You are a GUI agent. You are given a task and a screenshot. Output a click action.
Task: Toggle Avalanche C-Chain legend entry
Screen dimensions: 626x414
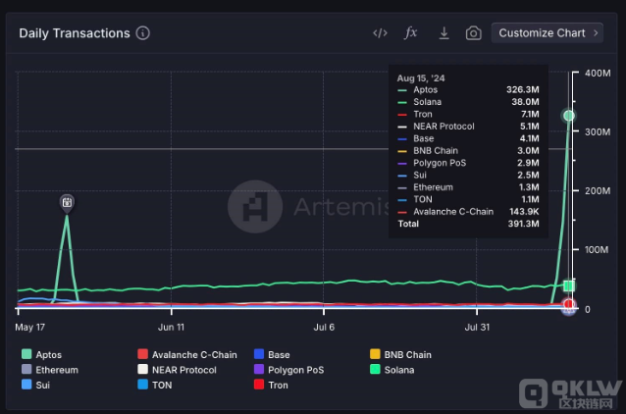pos(186,354)
